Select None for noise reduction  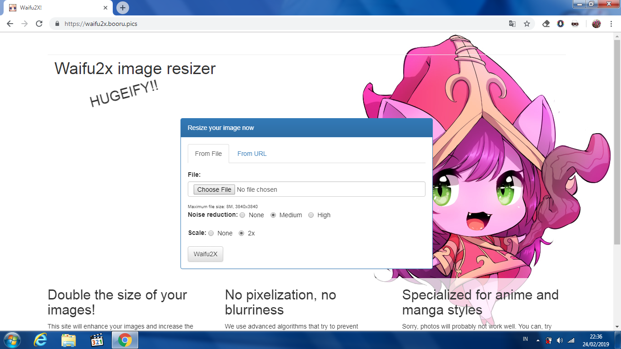click(242, 215)
